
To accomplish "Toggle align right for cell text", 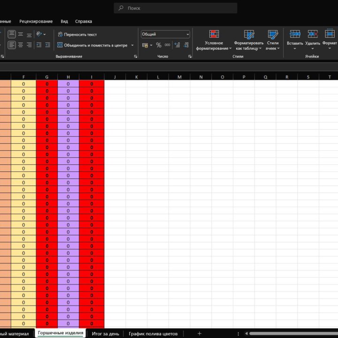I will coord(29,45).
